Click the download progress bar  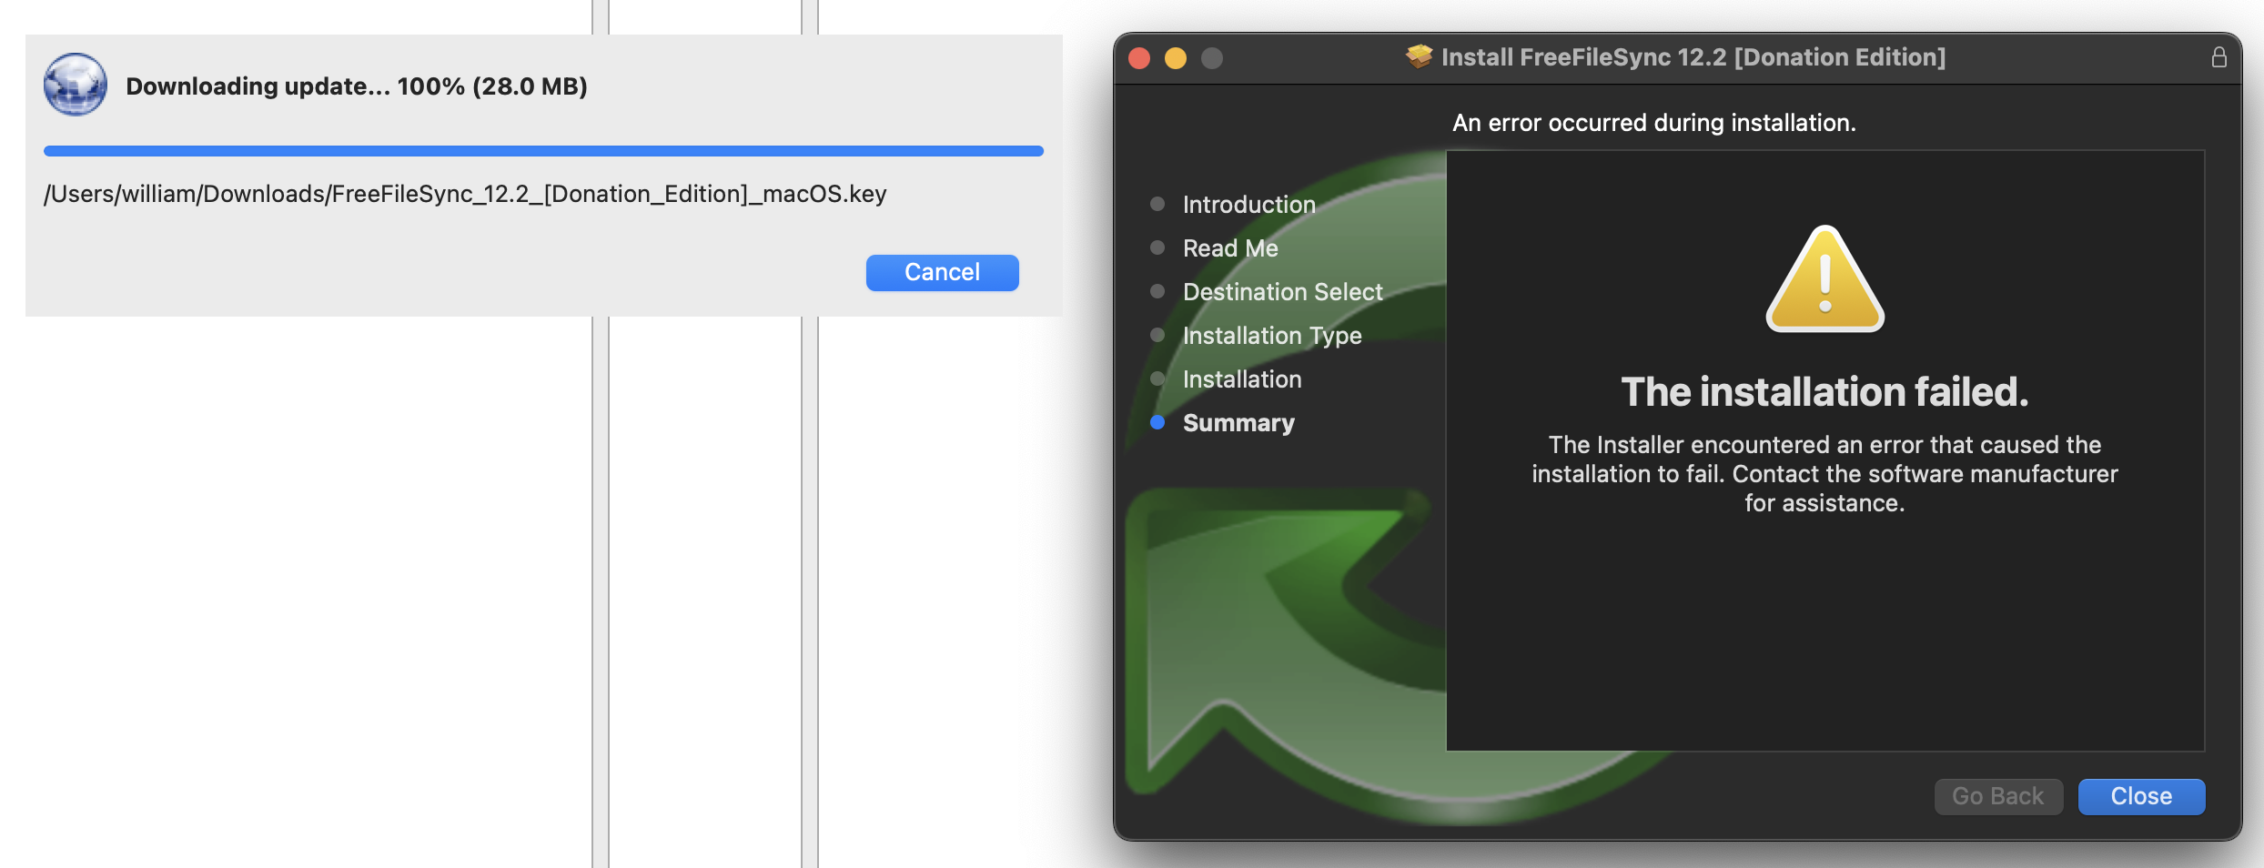(543, 151)
